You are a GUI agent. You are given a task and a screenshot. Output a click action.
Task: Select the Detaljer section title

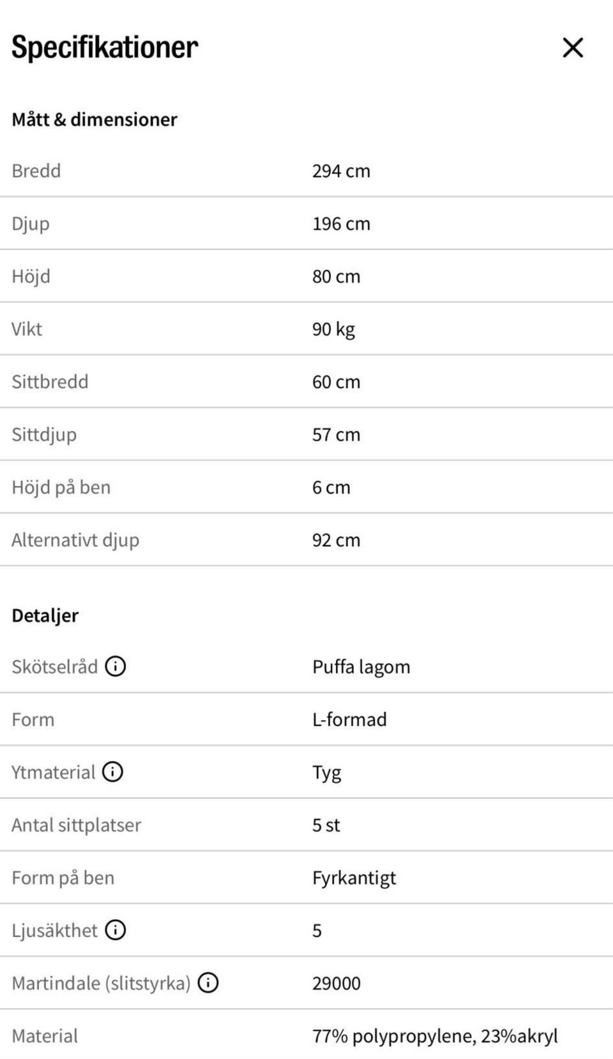45,615
